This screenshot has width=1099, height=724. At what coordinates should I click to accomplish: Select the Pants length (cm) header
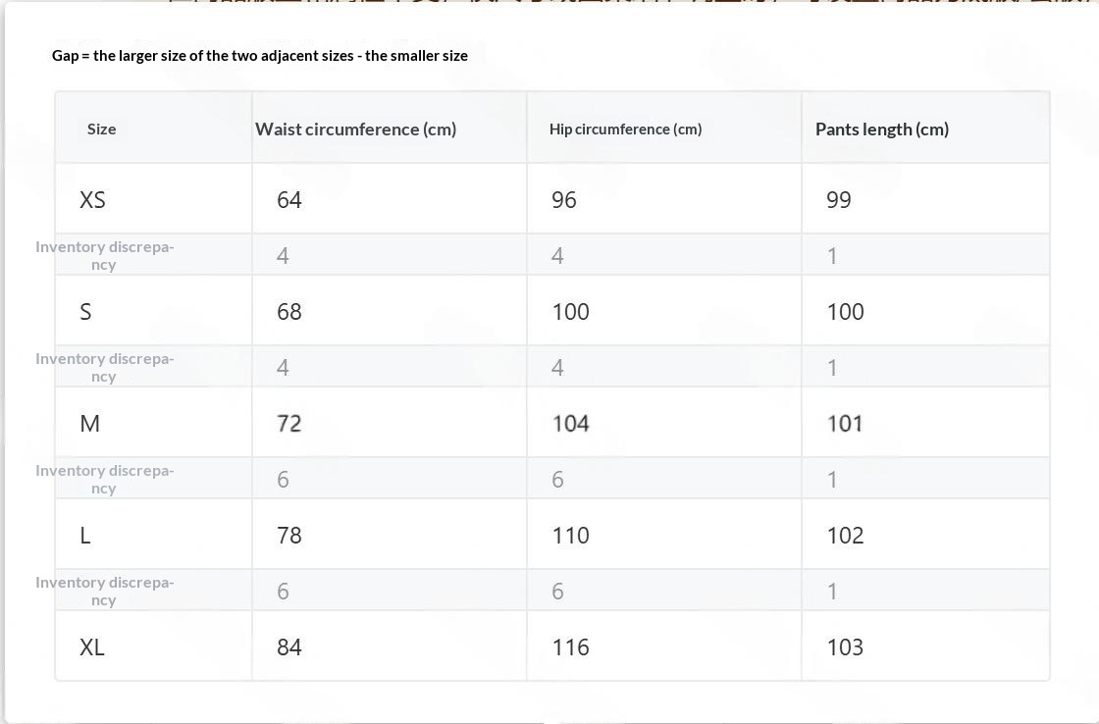pos(882,129)
